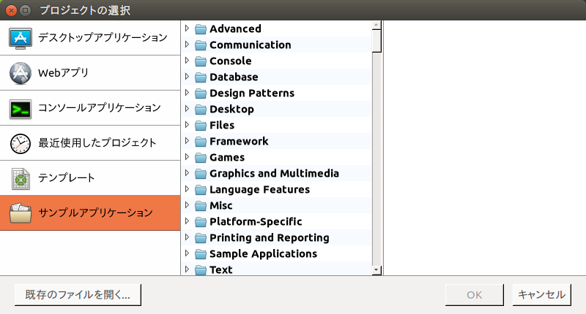Select the Graphics and Multimedia label

[x=274, y=174]
